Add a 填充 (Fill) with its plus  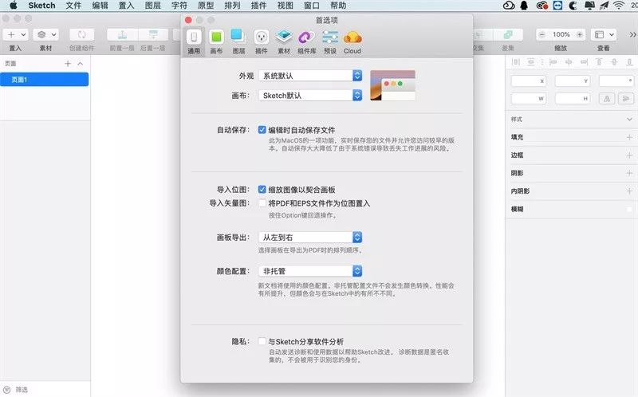(629, 137)
